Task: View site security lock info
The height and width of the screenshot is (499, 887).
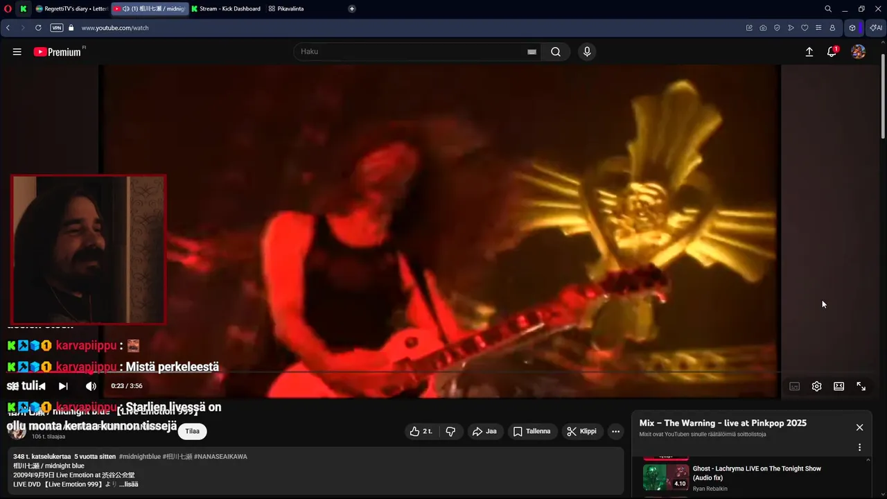Action: (x=71, y=28)
